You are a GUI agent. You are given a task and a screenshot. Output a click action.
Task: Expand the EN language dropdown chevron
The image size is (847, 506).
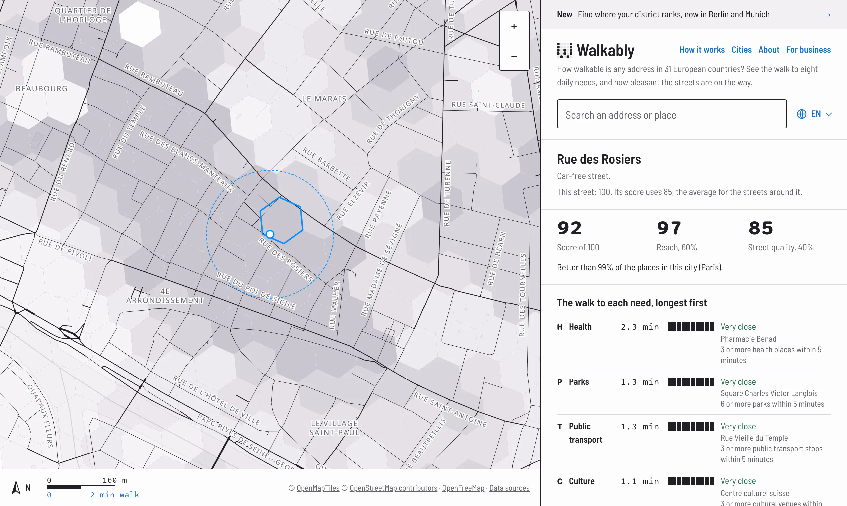pyautogui.click(x=828, y=114)
